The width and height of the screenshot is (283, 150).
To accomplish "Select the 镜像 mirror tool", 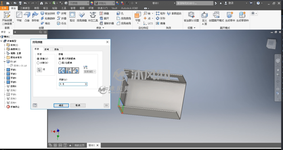I will tap(160, 23).
